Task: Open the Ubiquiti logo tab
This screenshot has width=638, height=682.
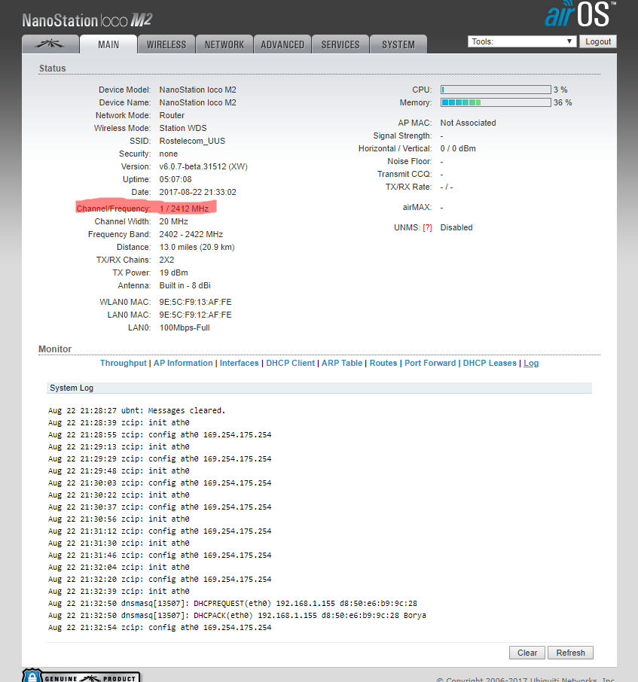Action: 50,44
